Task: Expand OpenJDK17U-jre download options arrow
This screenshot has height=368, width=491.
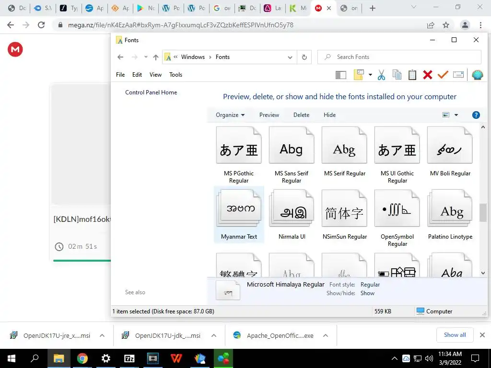Action: (102, 335)
